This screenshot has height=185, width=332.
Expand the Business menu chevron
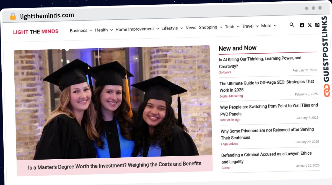click(91, 31)
